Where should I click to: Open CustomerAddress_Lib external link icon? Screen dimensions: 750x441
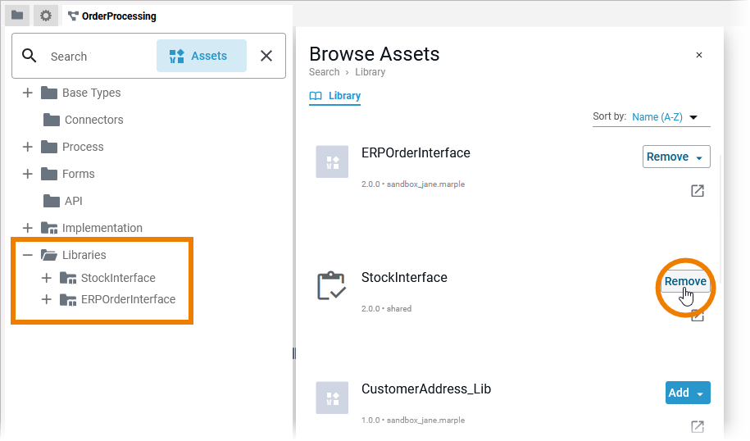click(x=698, y=426)
